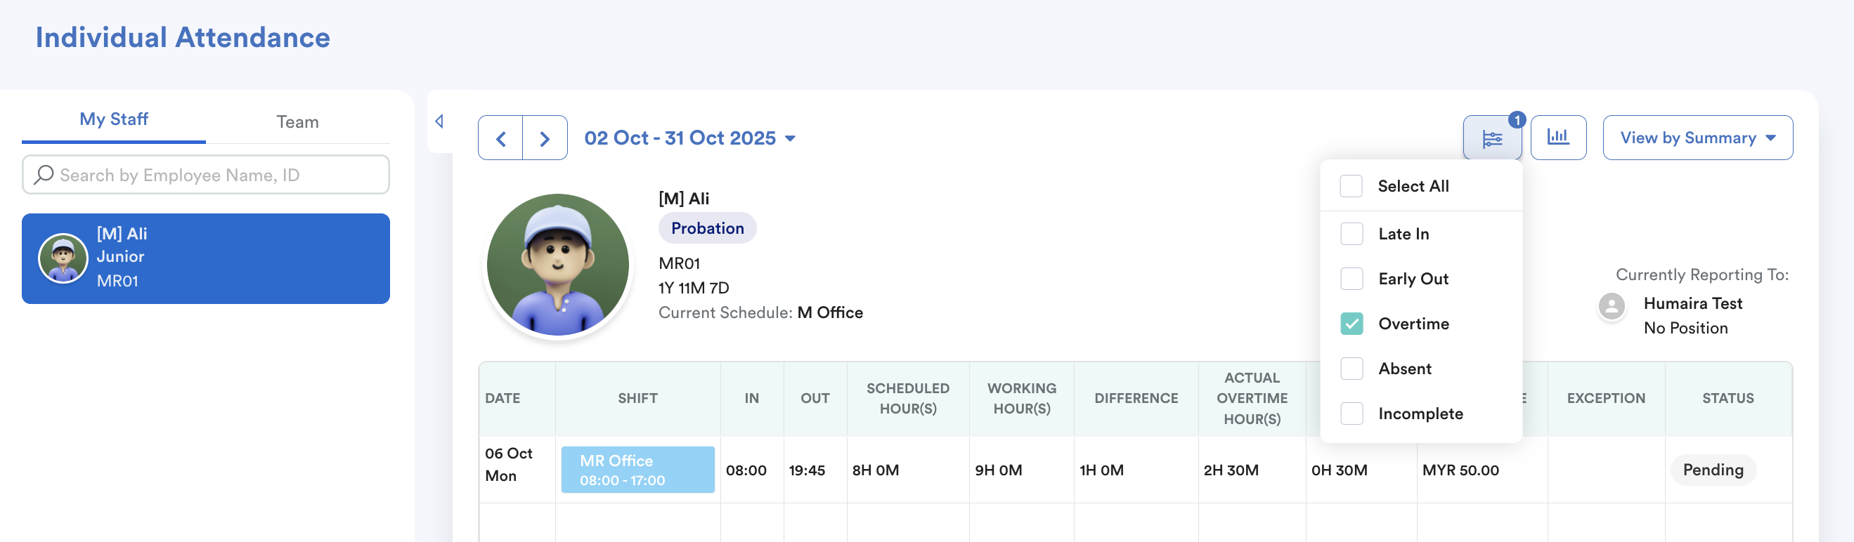Image resolution: width=1854 pixels, height=542 pixels.
Task: Switch to the Team tab
Action: [297, 122]
